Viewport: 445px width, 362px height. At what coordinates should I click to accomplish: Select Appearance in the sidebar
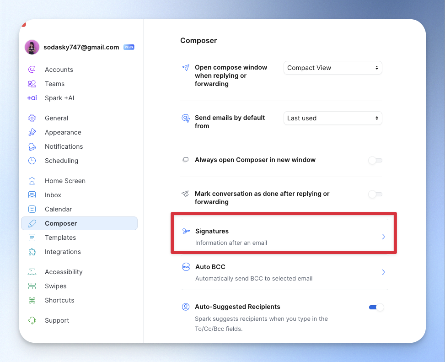(x=63, y=132)
